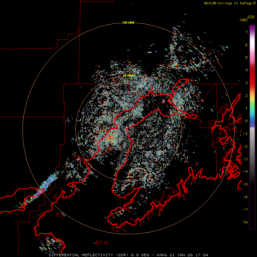The width and height of the screenshot is (257, 257).
Task: Click the [dB] unit label
Action: (x=244, y=20)
